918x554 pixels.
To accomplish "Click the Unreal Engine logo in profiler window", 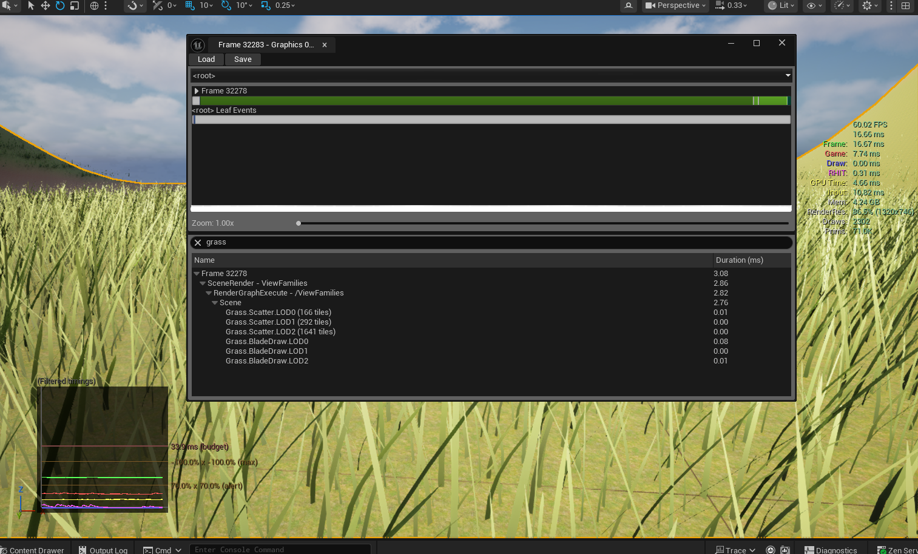I will pos(198,45).
